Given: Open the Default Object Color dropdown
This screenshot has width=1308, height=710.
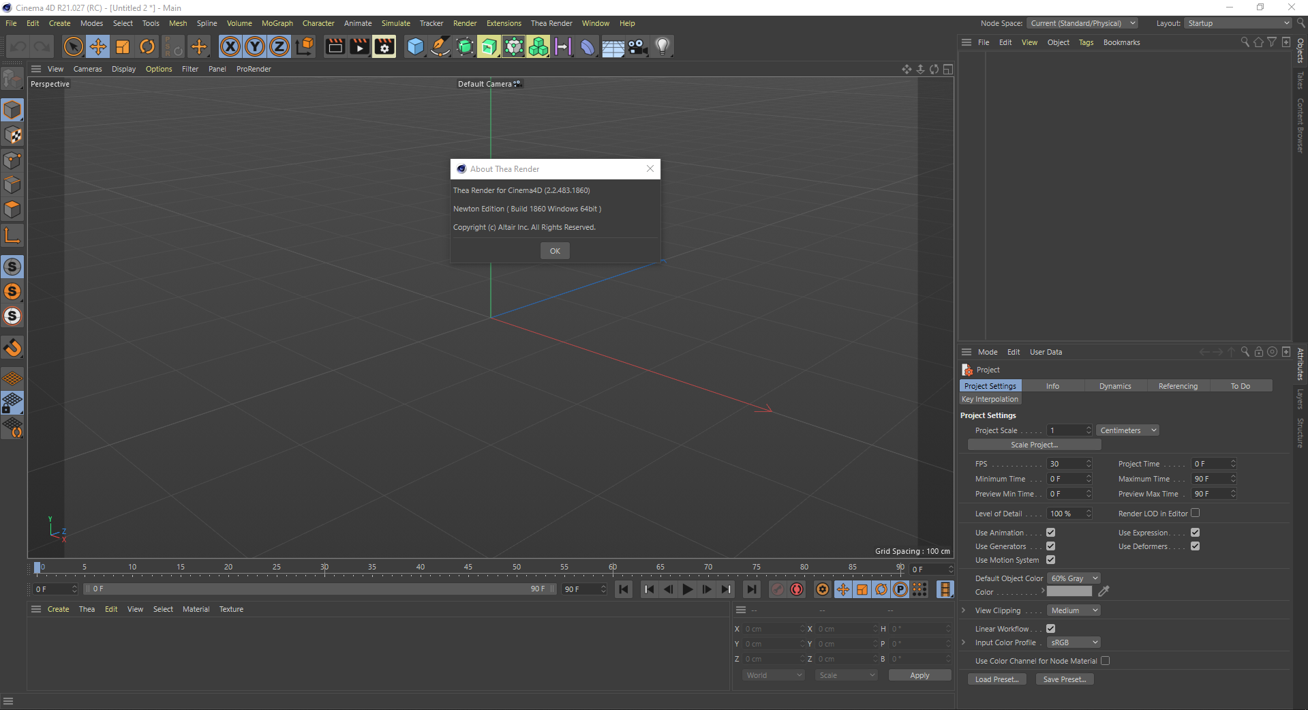Looking at the screenshot, I should 1074,578.
